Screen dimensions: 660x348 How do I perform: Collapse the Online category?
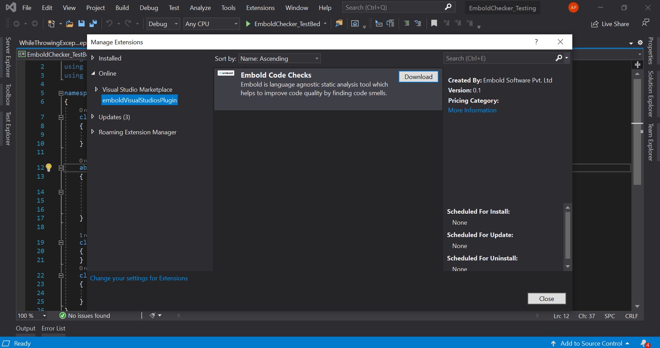(x=93, y=73)
